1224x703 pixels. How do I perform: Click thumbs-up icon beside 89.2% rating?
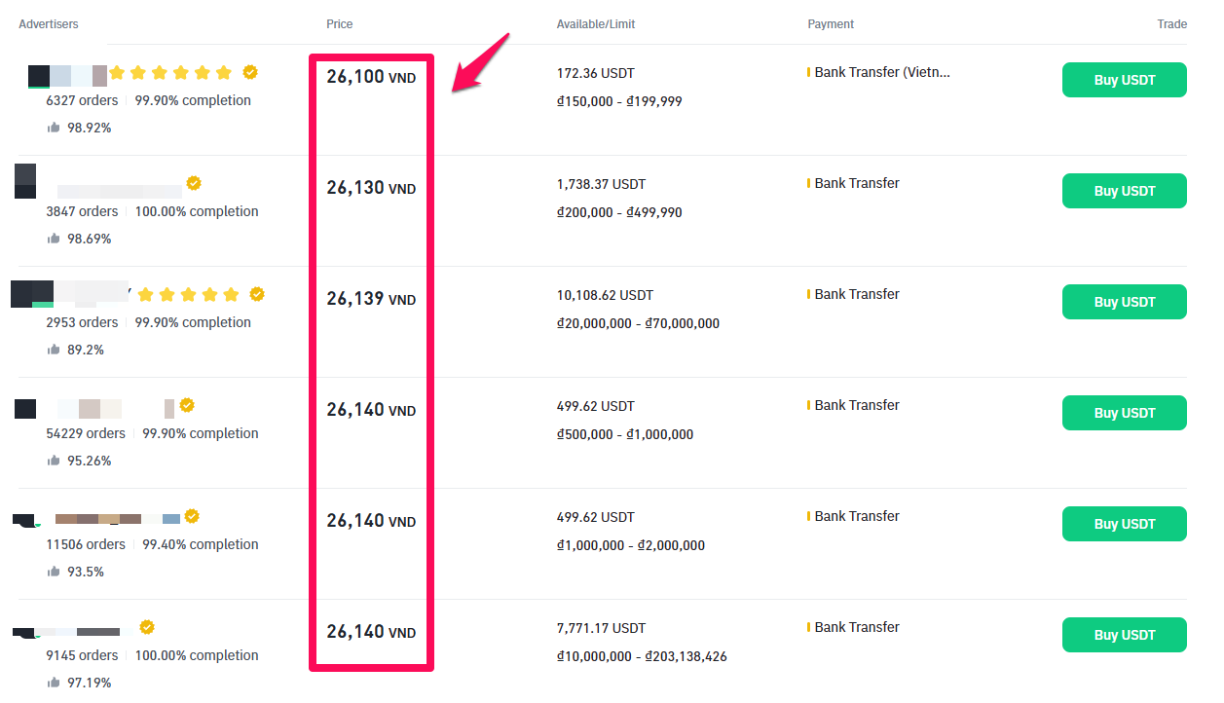click(x=54, y=350)
